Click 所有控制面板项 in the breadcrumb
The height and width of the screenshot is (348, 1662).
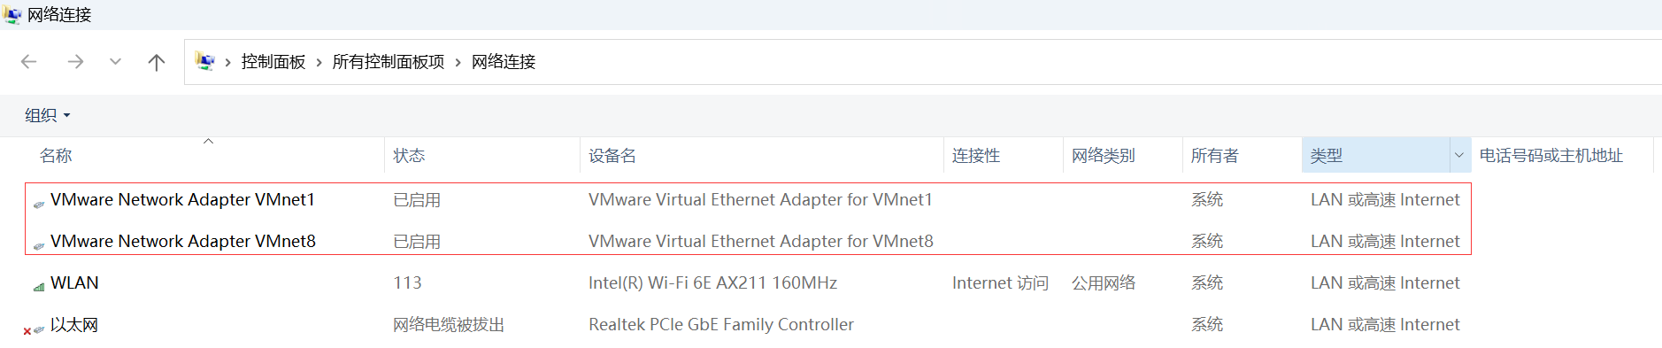coord(389,62)
